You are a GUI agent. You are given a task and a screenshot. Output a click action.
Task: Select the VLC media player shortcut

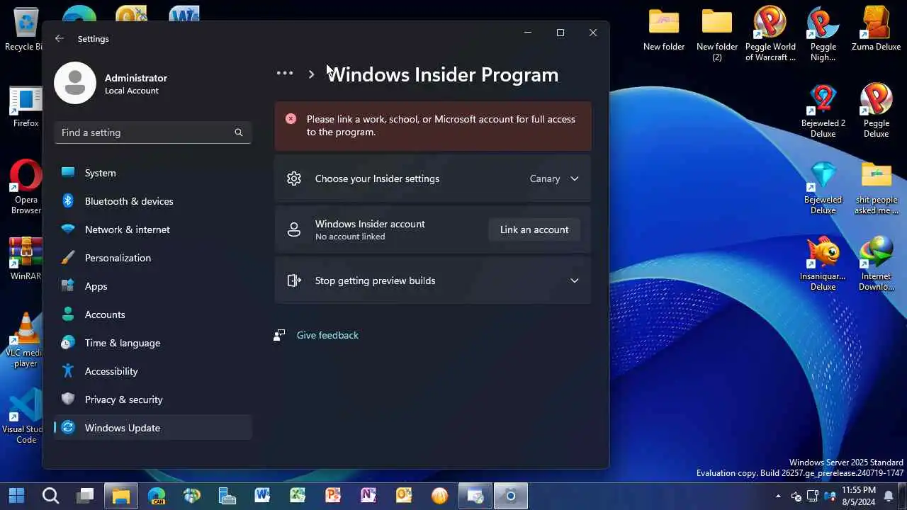26,340
